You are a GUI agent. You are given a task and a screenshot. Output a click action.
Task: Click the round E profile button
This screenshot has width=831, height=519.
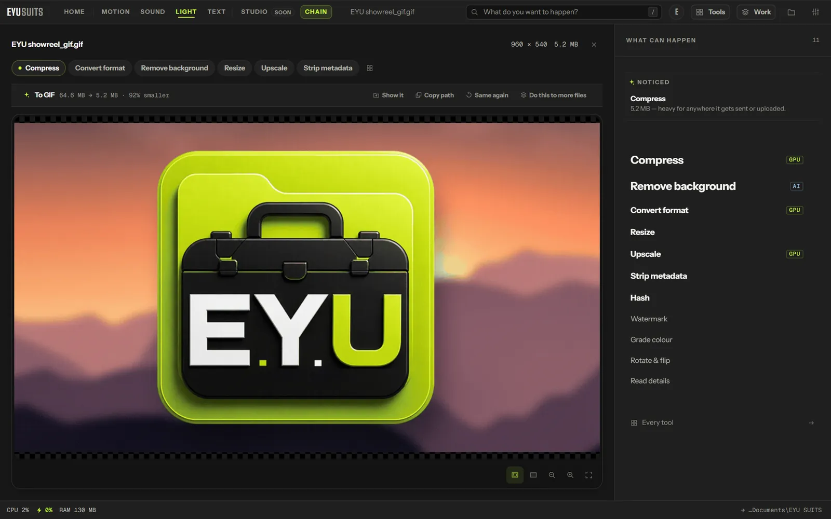click(x=676, y=12)
